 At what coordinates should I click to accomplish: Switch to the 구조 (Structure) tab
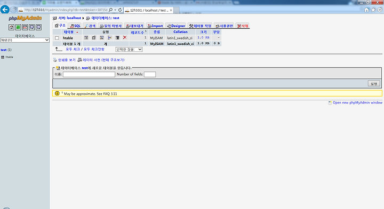(x=60, y=26)
